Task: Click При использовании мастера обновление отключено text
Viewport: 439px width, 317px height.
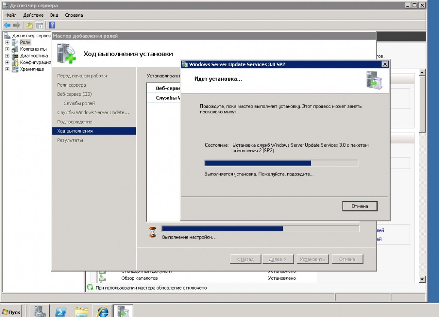Action: point(151,287)
